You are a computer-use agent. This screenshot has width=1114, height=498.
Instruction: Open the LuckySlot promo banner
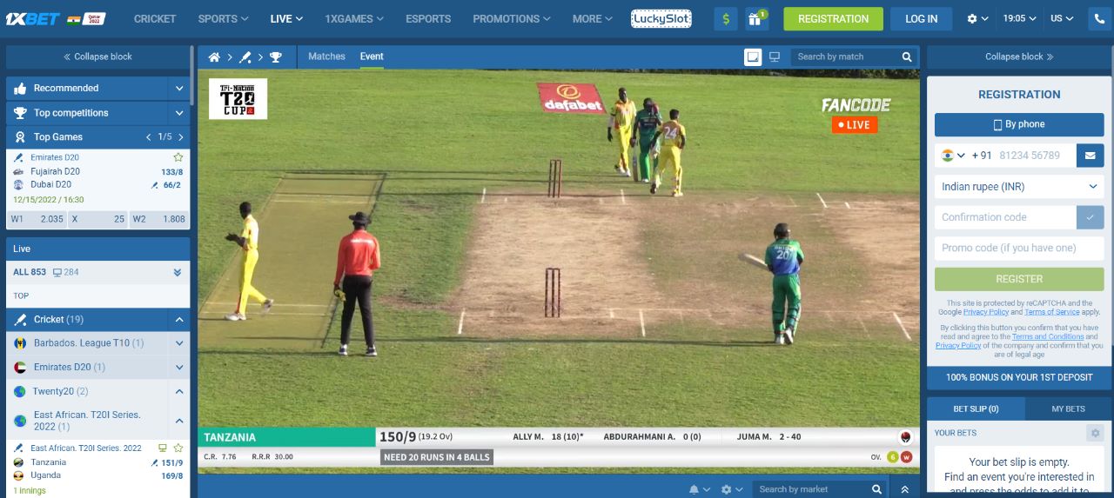tap(661, 18)
